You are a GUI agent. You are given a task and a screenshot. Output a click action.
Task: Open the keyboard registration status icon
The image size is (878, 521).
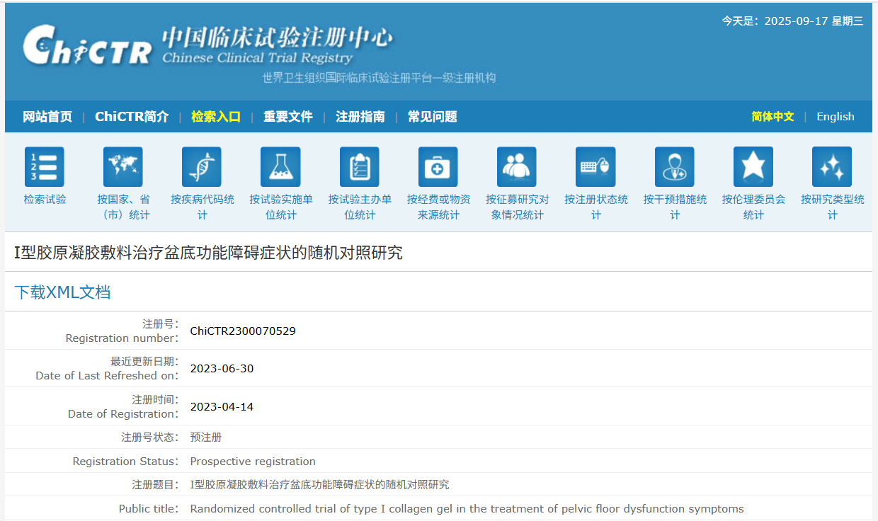595,167
